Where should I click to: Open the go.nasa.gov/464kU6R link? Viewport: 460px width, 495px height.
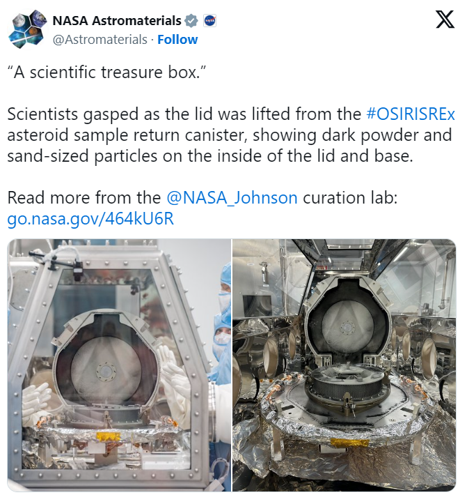tap(90, 219)
